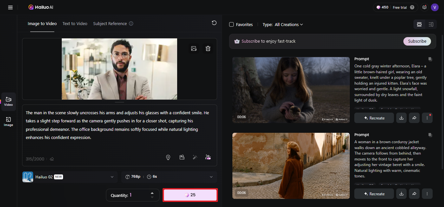
Task: Click the generate button costing 25 credits
Action: coord(190,195)
